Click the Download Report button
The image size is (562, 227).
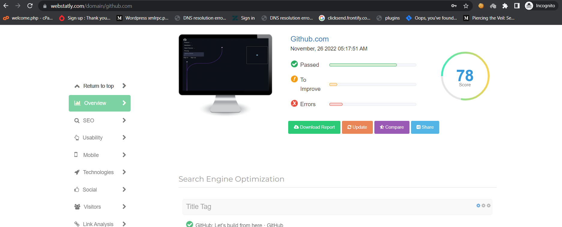click(314, 127)
